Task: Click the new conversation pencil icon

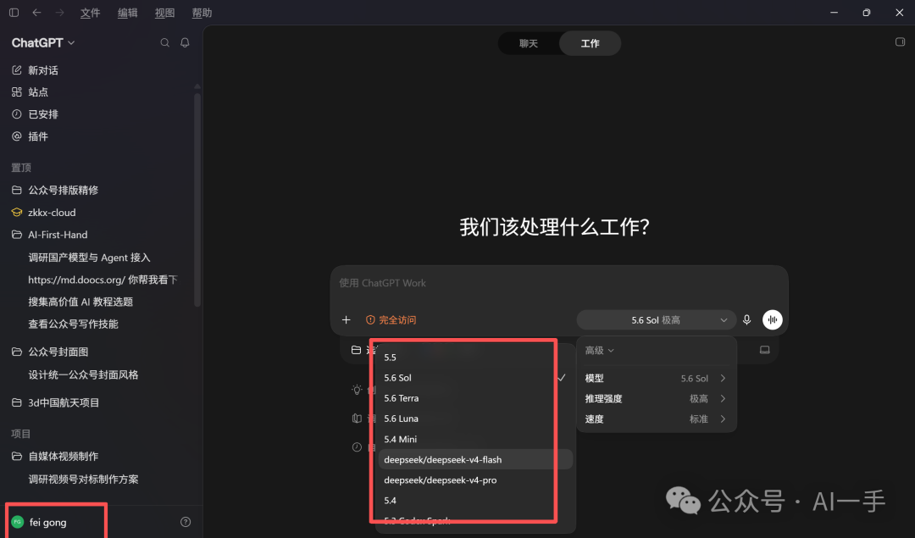Action: pos(17,70)
